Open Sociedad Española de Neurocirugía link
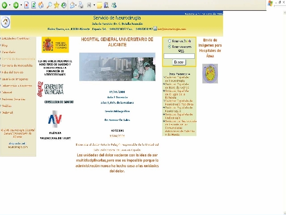286x215 pixels. pos(177,79)
